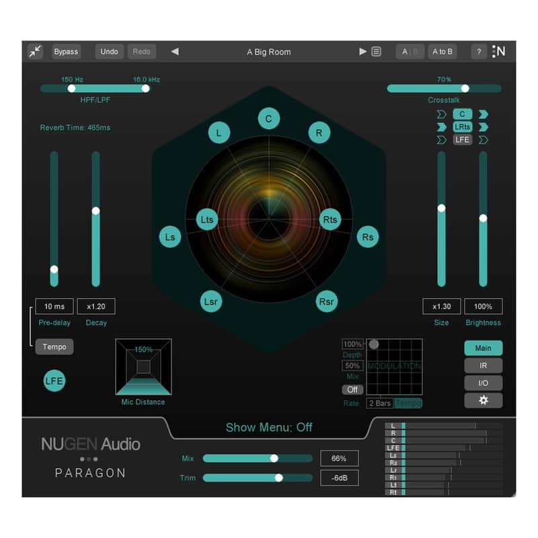Select the Lts speaker node
The height and width of the screenshot is (538, 538).
(x=207, y=220)
